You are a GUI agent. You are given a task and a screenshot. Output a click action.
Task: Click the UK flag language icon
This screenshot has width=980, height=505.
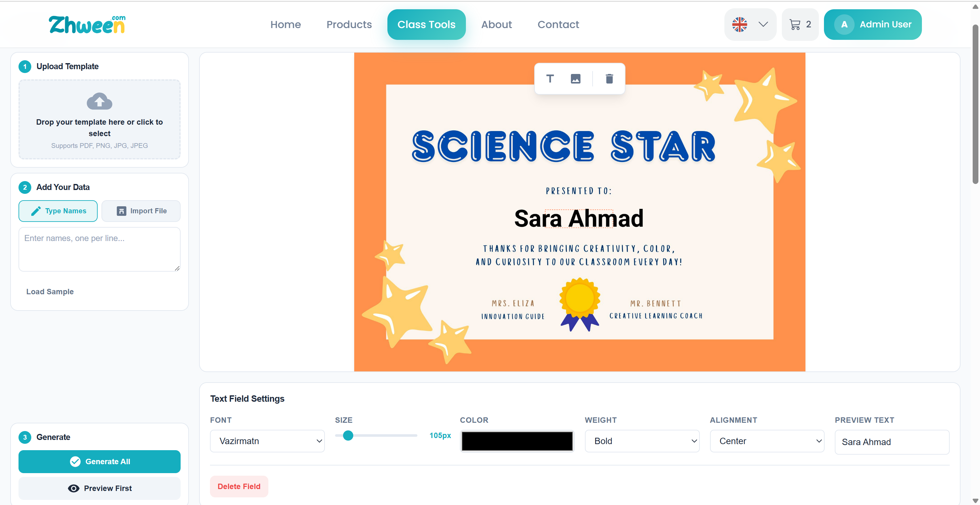click(740, 25)
